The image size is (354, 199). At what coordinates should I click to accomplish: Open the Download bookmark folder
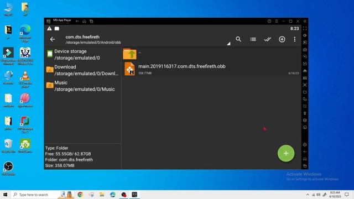click(x=82, y=70)
